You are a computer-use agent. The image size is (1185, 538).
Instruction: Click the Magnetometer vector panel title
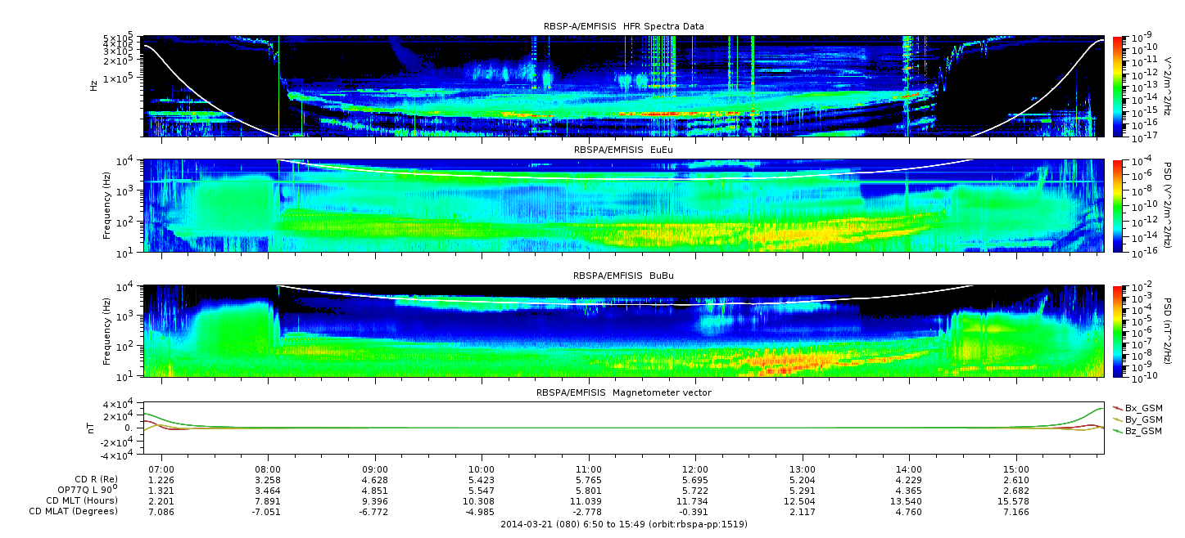623,392
